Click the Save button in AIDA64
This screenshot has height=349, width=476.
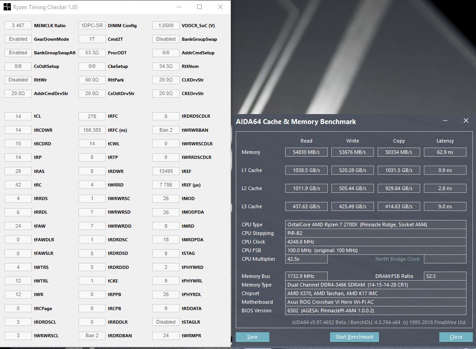pos(252,337)
